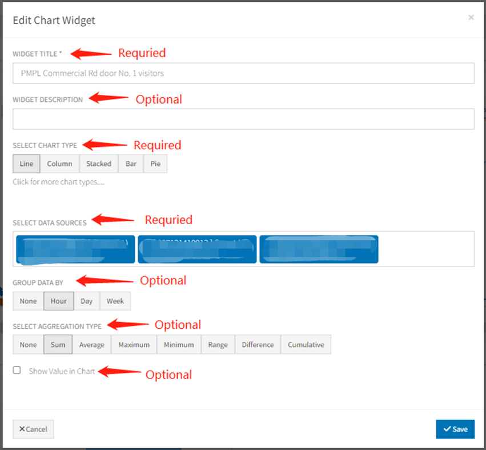Pick the Bar chart type
486x450 pixels.
(x=131, y=164)
